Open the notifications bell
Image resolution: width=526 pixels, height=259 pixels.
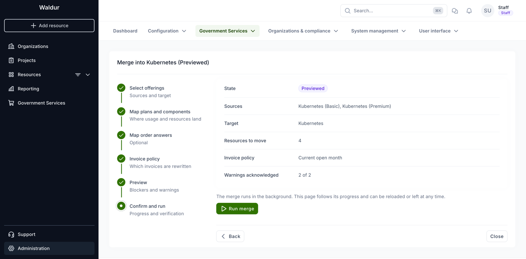coord(469,11)
